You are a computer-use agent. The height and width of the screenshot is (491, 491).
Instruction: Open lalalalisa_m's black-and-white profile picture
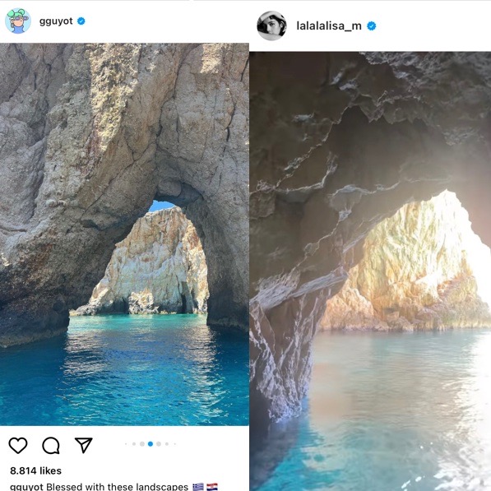pos(271,25)
